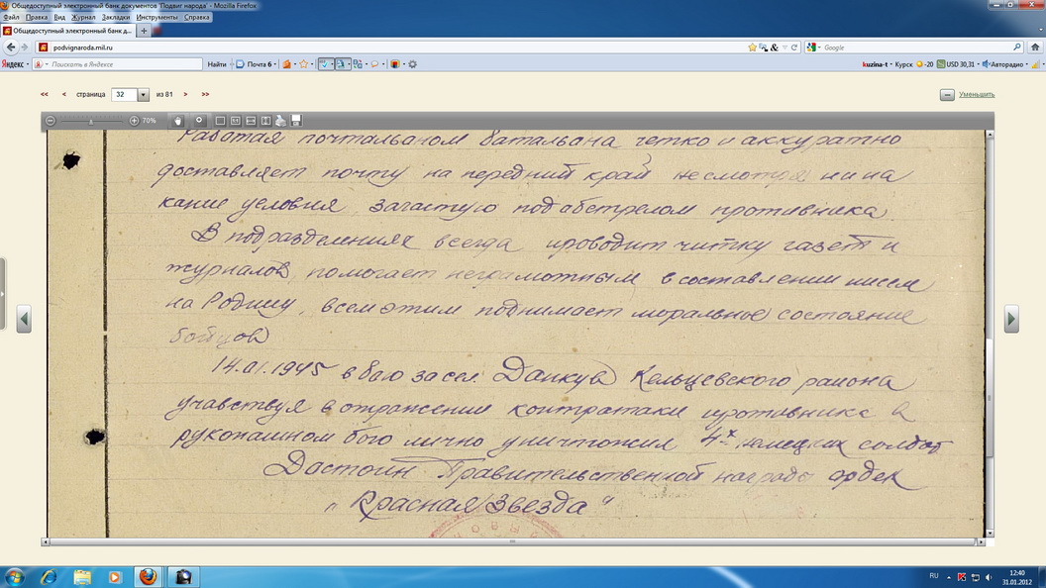Viewport: 1046px width, 588px height.
Task: Click the Уменьшить link
Action: (x=976, y=95)
